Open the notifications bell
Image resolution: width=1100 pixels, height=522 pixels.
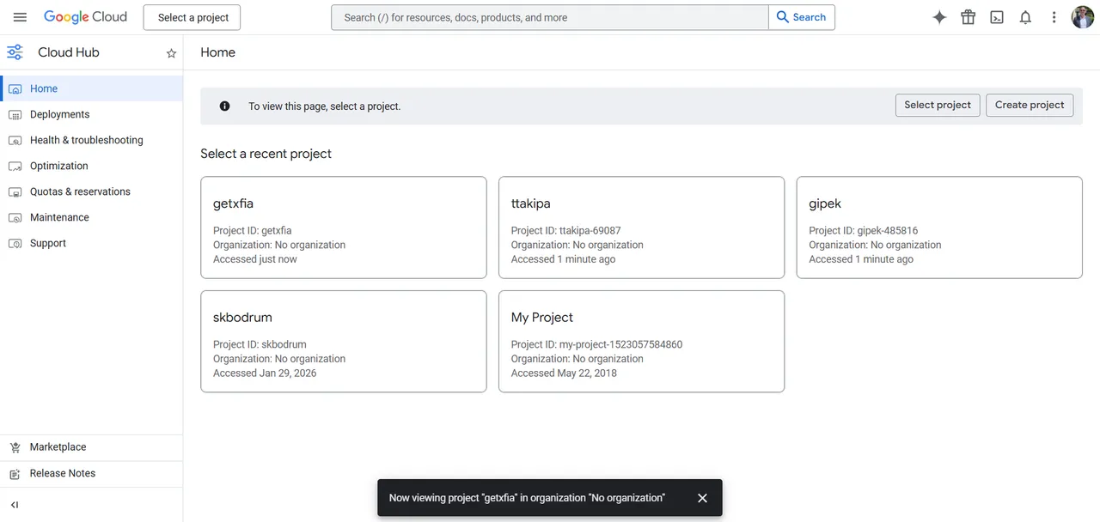[1025, 17]
